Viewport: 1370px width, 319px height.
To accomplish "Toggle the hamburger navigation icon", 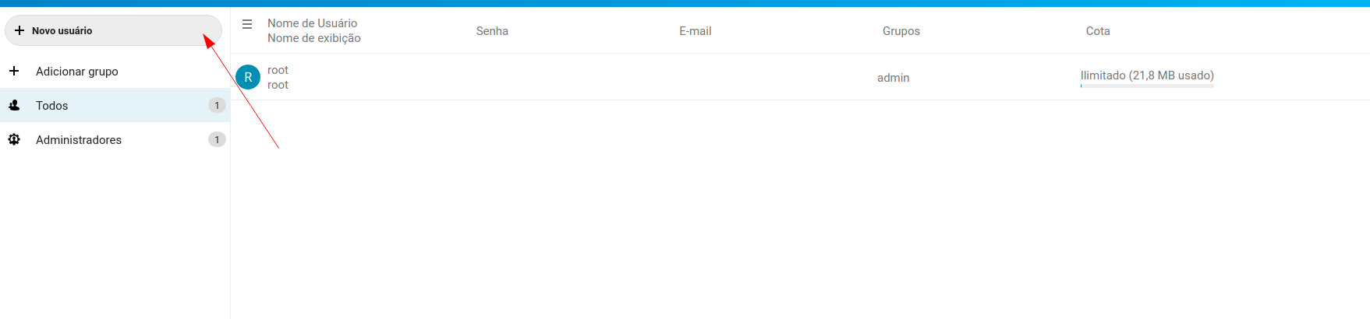I will tap(247, 24).
